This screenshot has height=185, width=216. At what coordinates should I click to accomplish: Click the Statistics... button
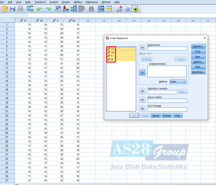198,46
